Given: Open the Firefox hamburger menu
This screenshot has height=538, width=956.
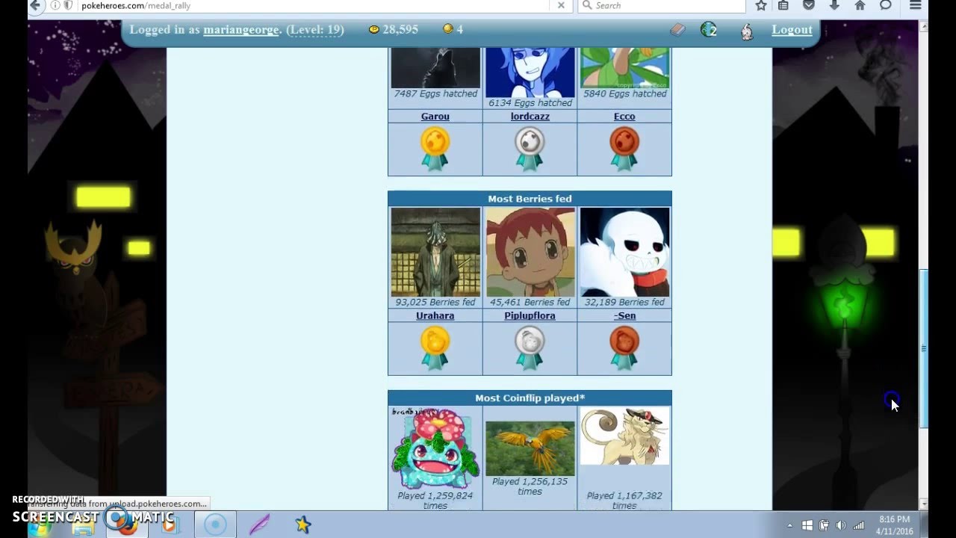Looking at the screenshot, I should pyautogui.click(x=916, y=5).
